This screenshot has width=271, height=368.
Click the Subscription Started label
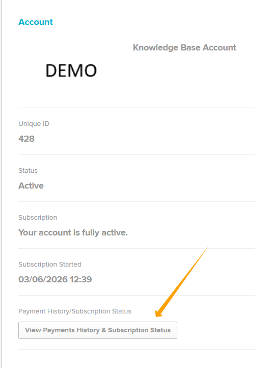pos(50,264)
